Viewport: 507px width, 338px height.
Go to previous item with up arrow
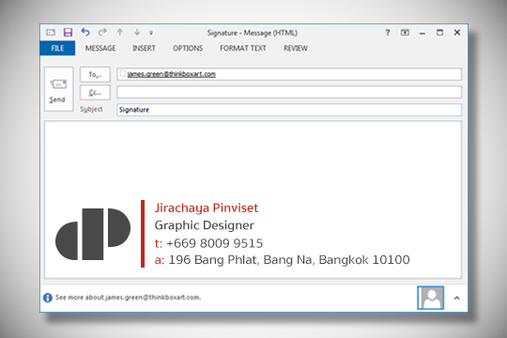point(120,32)
